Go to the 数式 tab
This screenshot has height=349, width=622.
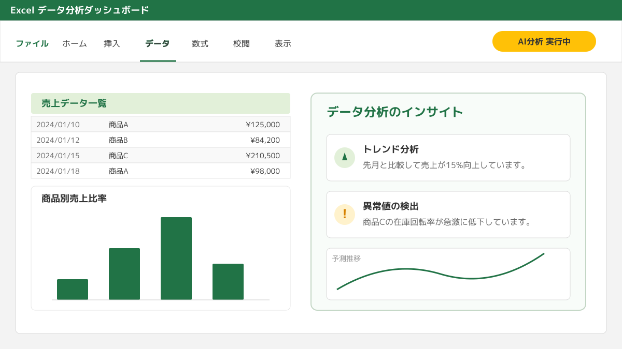pyautogui.click(x=200, y=44)
